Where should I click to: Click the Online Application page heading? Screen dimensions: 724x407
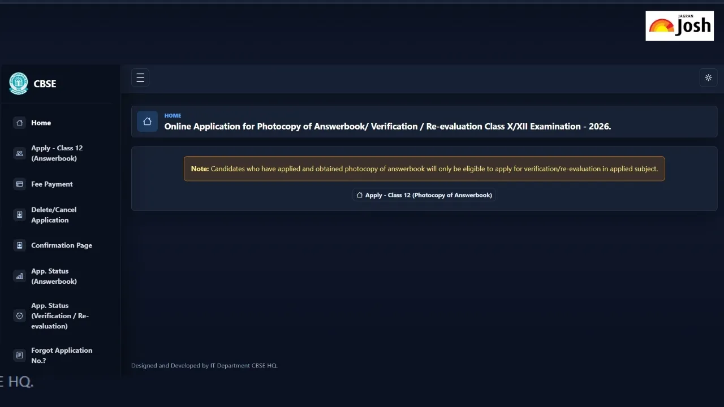tap(387, 127)
